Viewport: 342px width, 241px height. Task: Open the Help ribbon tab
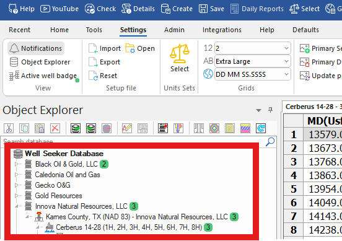267,30
